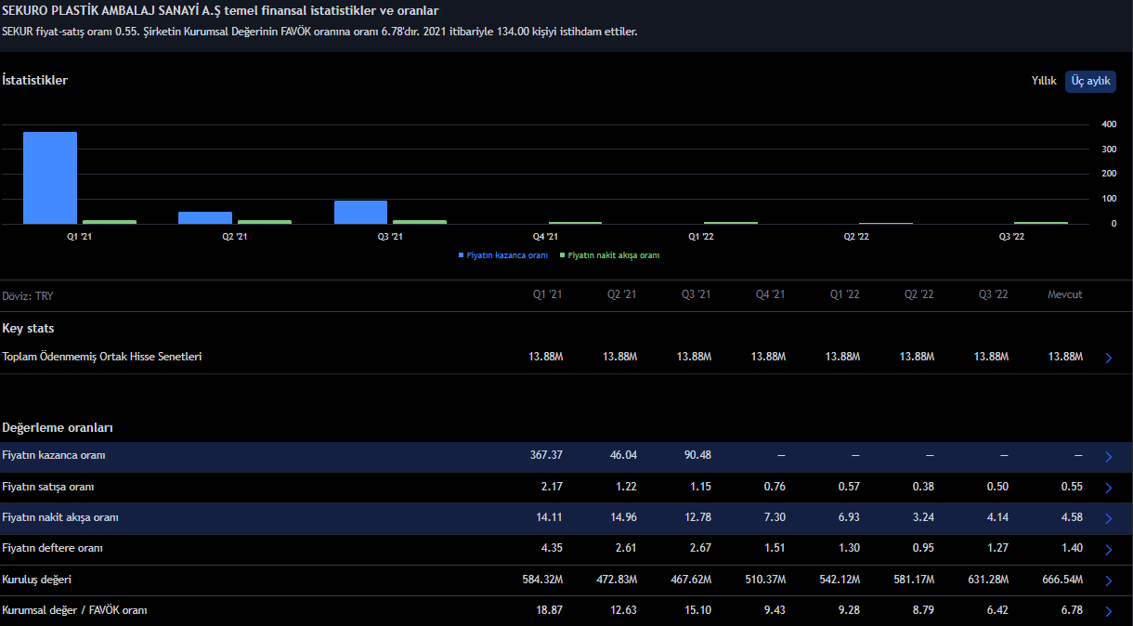
Task: Click the Döviz: TRY label
Action: (x=28, y=296)
